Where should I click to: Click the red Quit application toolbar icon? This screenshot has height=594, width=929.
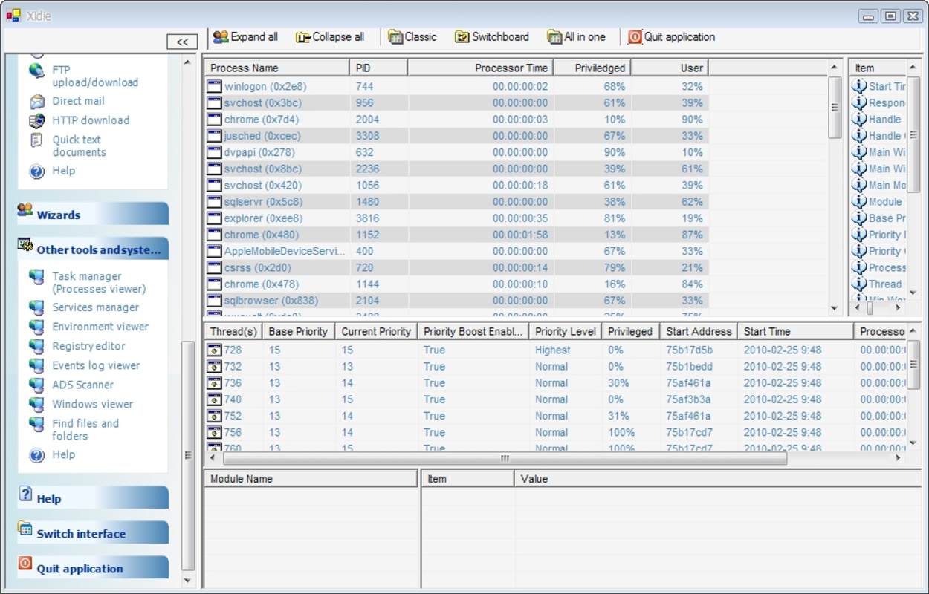[635, 37]
